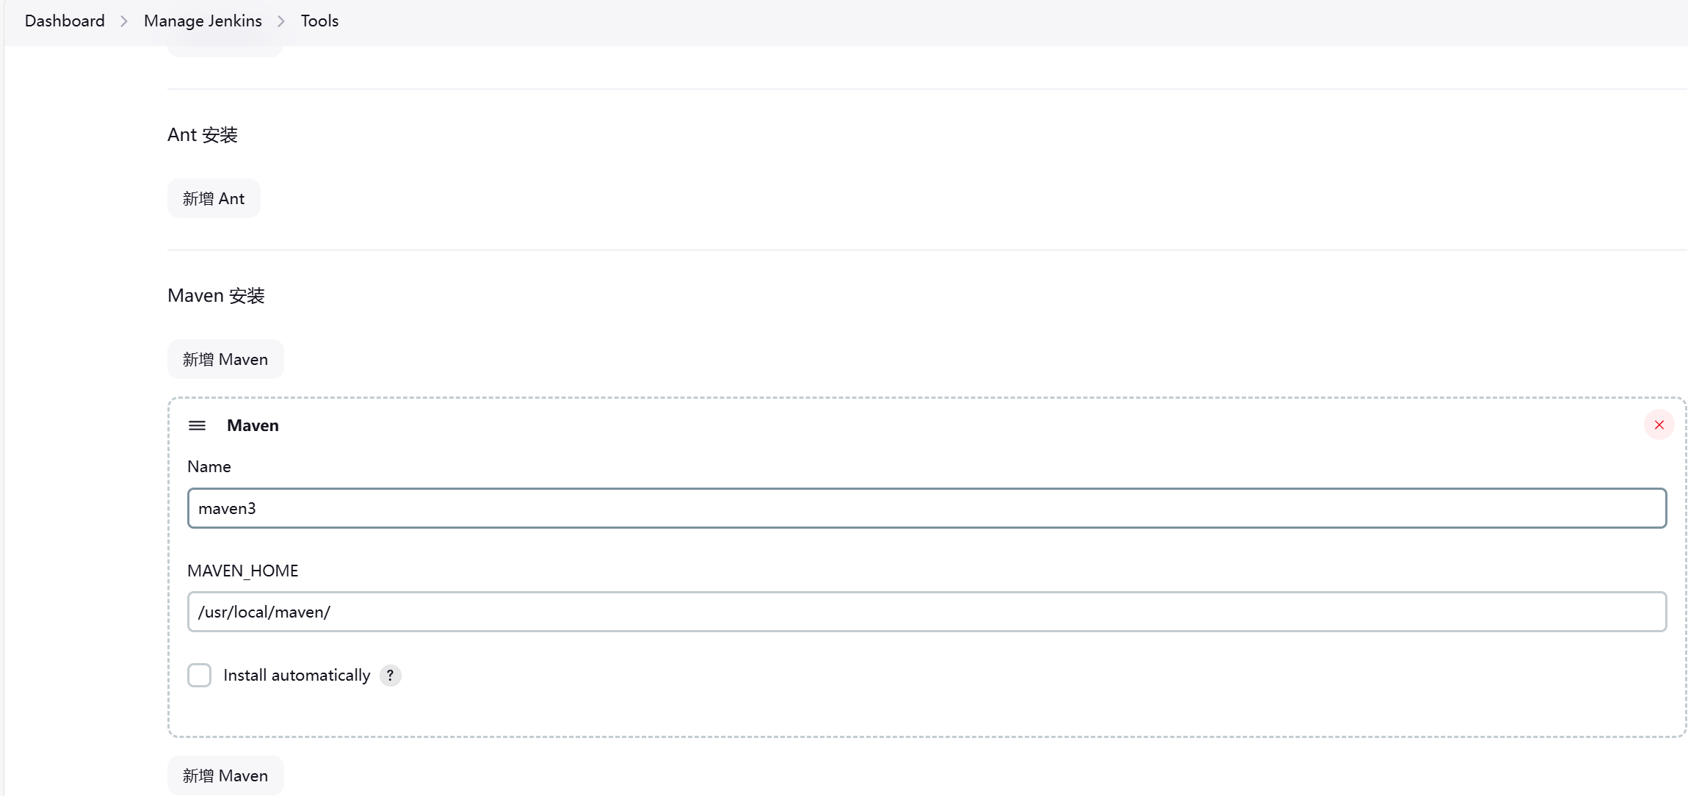Image resolution: width=1688 pixels, height=796 pixels.
Task: Go to the Dashboard breadcrumb
Action: tap(65, 21)
